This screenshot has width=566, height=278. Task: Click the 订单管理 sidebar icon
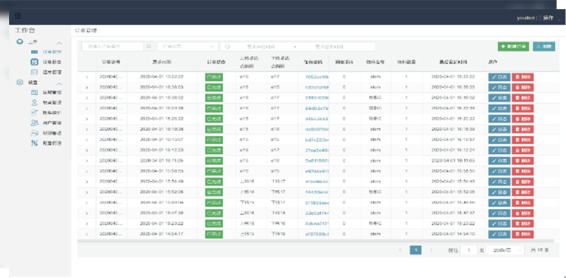pyautogui.click(x=35, y=51)
